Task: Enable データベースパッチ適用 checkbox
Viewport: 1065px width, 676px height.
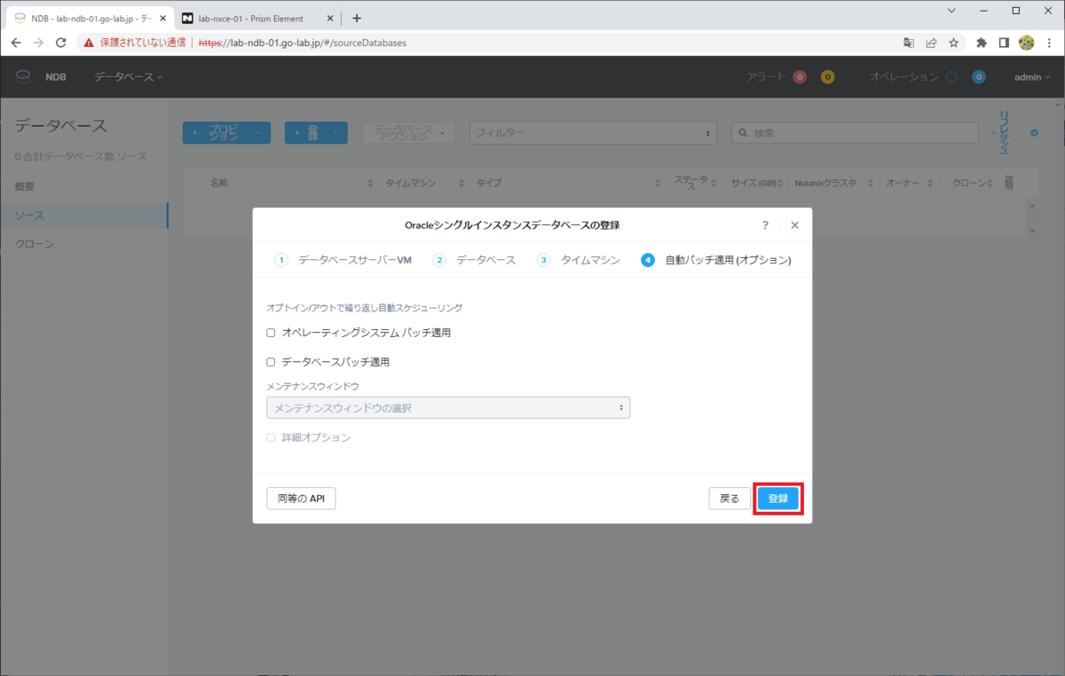Action: 271,362
